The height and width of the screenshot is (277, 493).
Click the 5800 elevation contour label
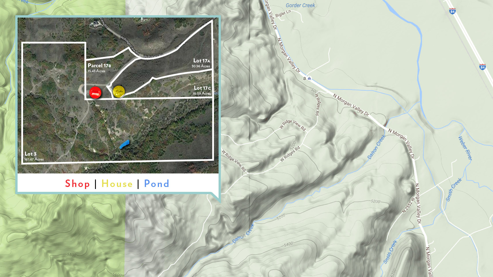click(72, 255)
